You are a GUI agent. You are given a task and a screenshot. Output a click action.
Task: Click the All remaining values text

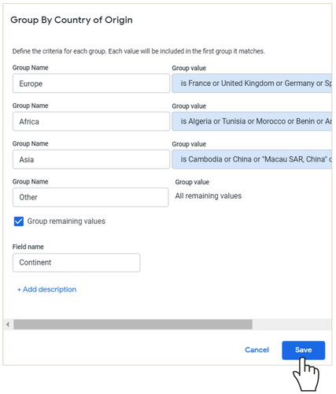(x=209, y=196)
